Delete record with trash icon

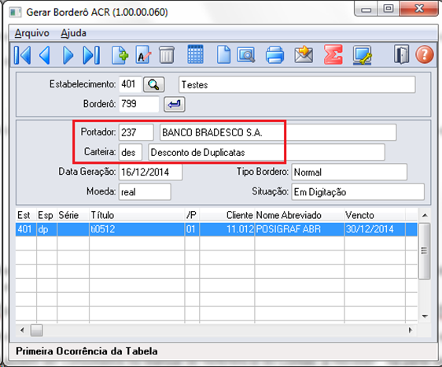[x=167, y=55]
